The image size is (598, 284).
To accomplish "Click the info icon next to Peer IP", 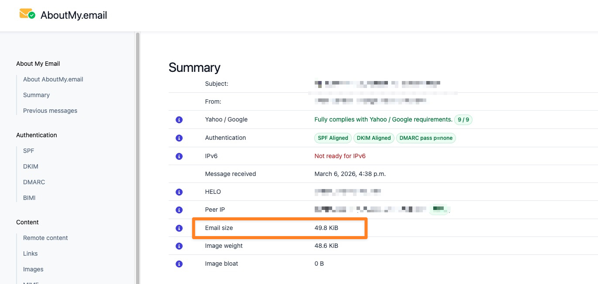I will (179, 210).
